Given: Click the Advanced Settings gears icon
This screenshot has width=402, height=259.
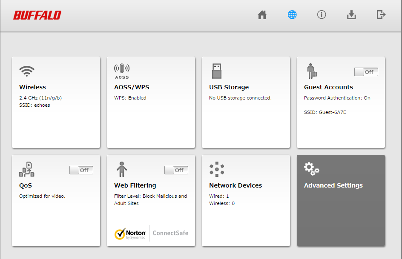Looking at the screenshot, I should pyautogui.click(x=311, y=169).
